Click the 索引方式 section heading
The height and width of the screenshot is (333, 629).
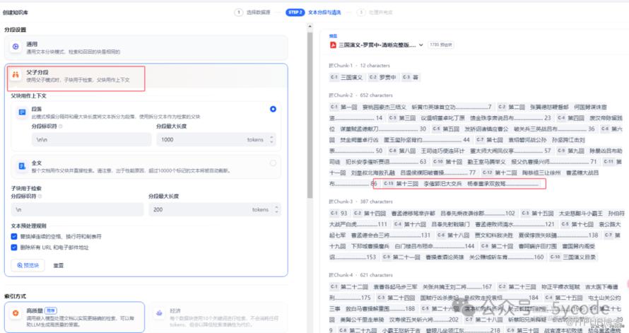click(16, 296)
